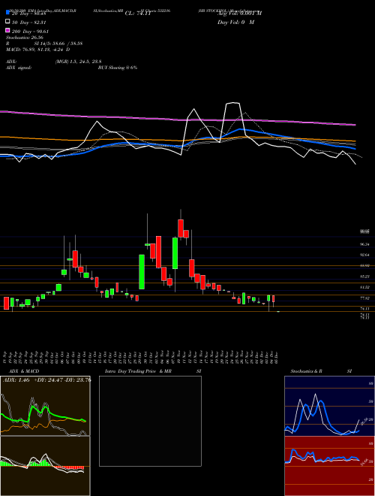
Task: Click the 92.64 price axis label
Action: [x=364, y=255]
